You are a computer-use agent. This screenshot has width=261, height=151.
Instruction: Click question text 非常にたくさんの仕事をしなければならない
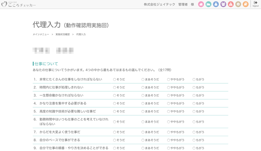tap(71, 79)
